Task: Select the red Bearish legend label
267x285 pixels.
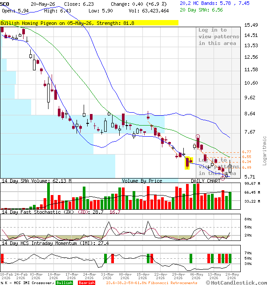Action: [x=87, y=283]
